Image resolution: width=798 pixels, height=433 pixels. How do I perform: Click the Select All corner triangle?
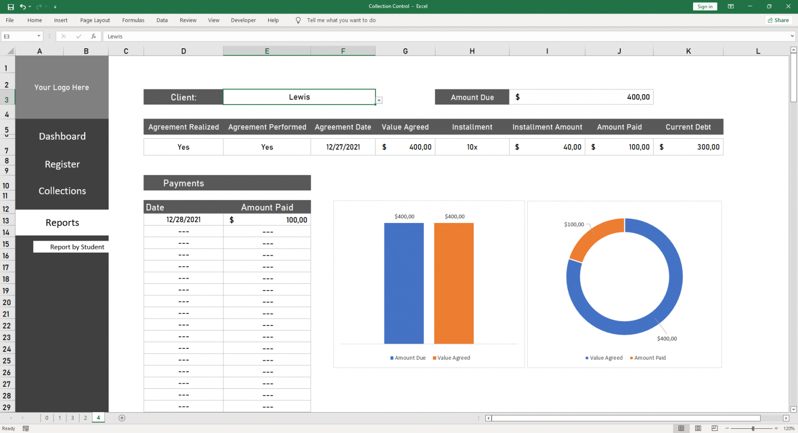(10, 51)
